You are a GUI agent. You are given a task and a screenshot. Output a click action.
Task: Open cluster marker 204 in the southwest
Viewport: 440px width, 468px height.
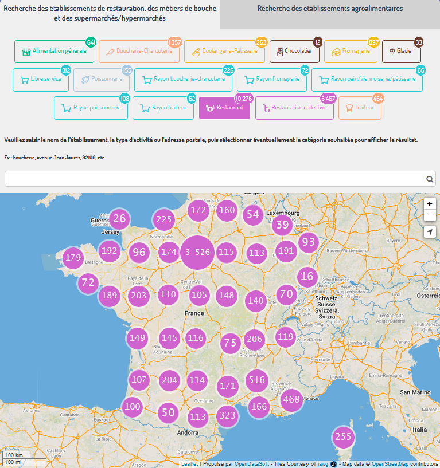(169, 380)
